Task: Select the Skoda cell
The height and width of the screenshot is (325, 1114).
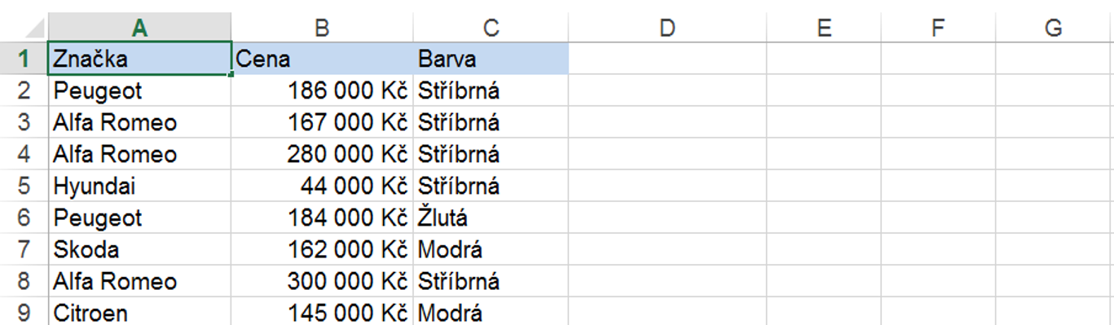Action: pos(139,249)
